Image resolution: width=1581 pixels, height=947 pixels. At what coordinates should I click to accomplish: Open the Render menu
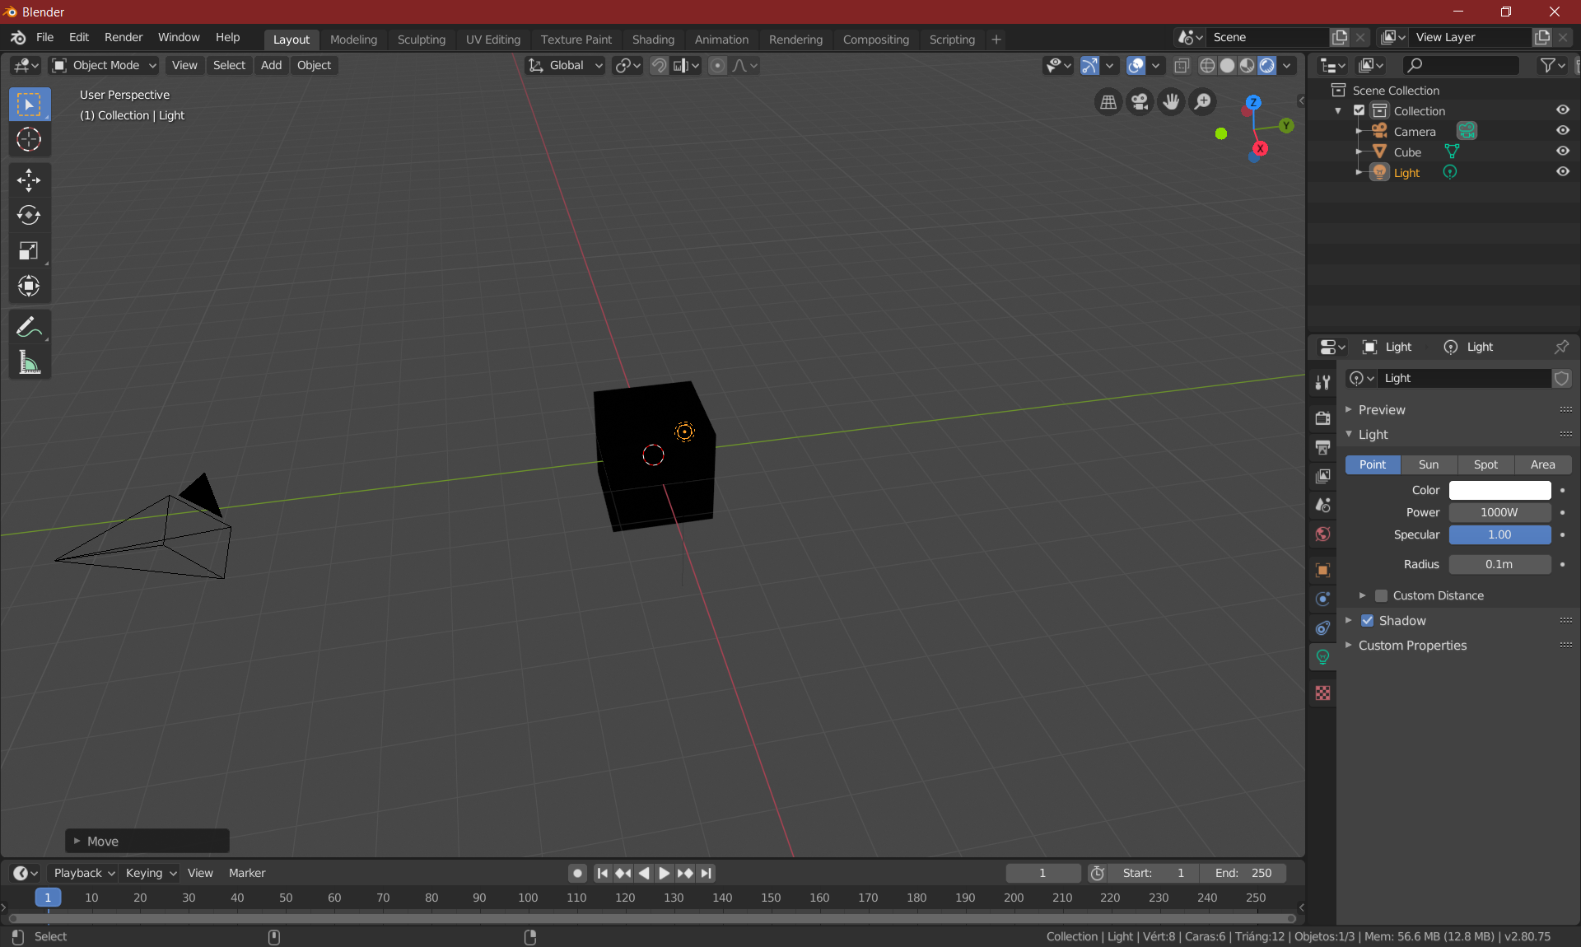(x=124, y=38)
